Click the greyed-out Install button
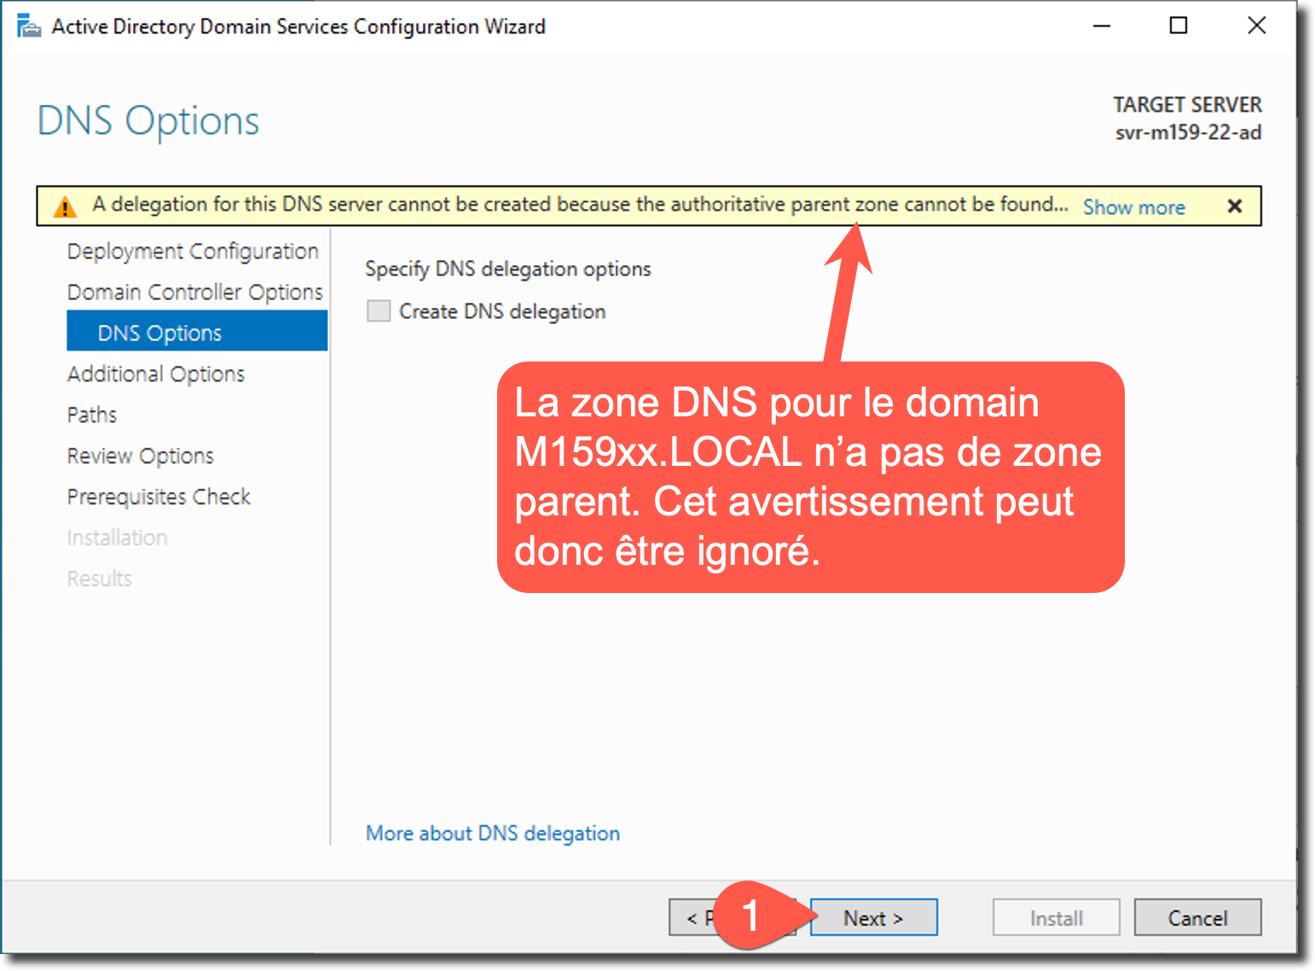Image resolution: width=1315 pixels, height=971 pixels. [x=1056, y=917]
